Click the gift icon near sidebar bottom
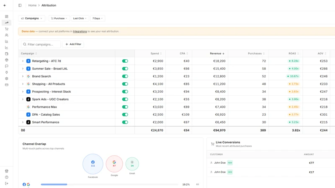This screenshot has width=335, height=188. (7, 171)
